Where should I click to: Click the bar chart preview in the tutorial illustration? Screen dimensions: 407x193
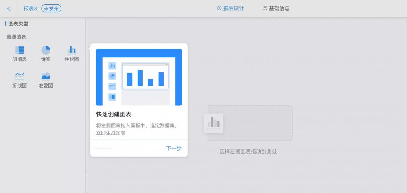(x=145, y=77)
